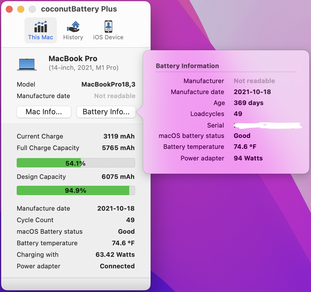Click Not readable beside Model section Manufacture date
311x292 pixels.
click(x=115, y=96)
